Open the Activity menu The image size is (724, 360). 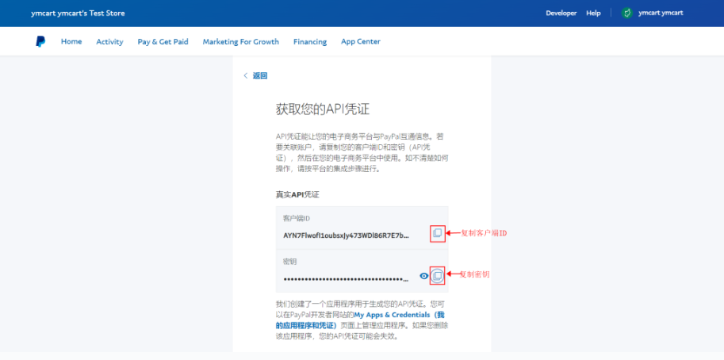pyautogui.click(x=109, y=41)
